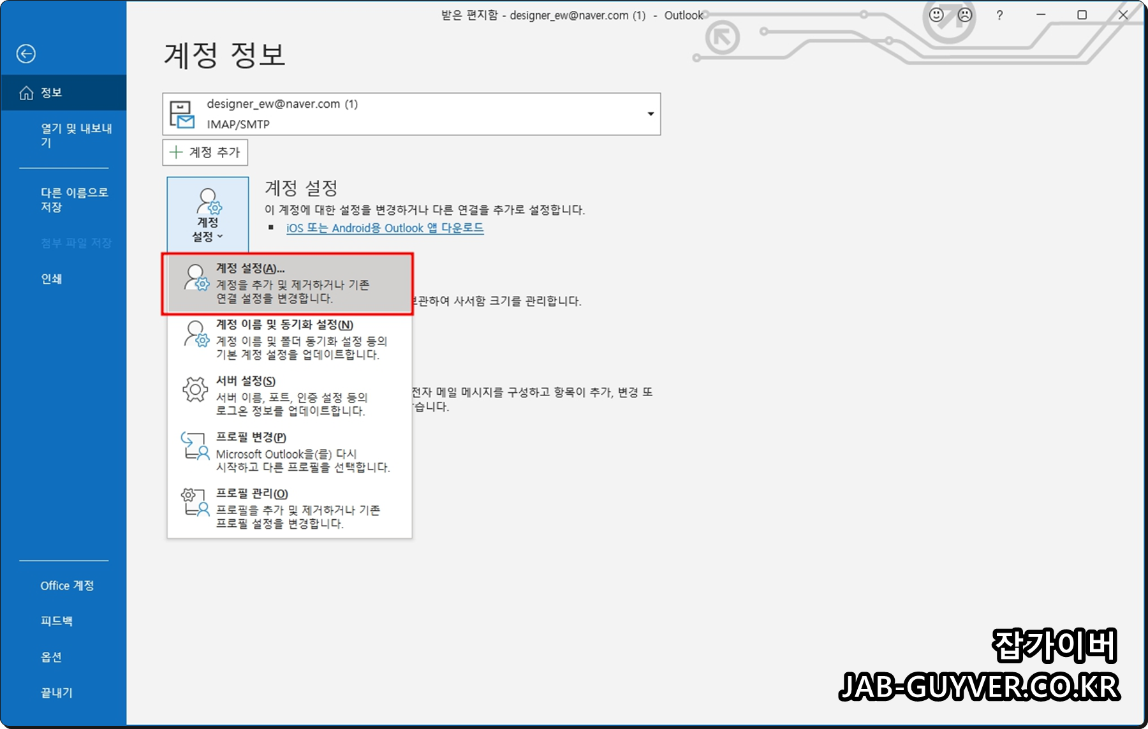1148x729 pixels.
Task: Click the 프로필 변경 swap-profile icon
Action: [x=195, y=446]
